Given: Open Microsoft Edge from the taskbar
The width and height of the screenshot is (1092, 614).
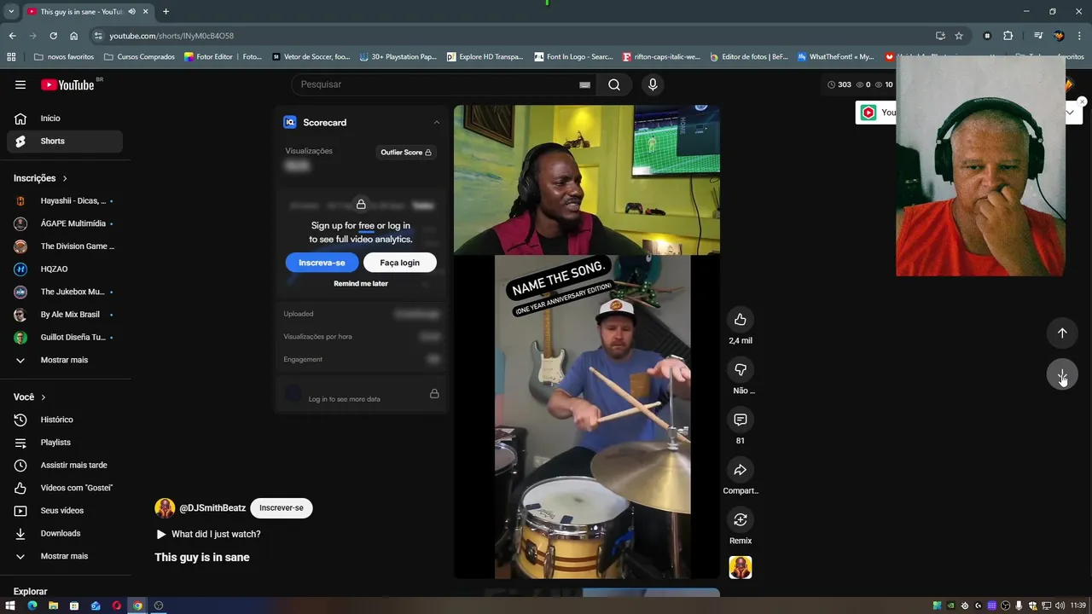Looking at the screenshot, I should (x=32, y=605).
